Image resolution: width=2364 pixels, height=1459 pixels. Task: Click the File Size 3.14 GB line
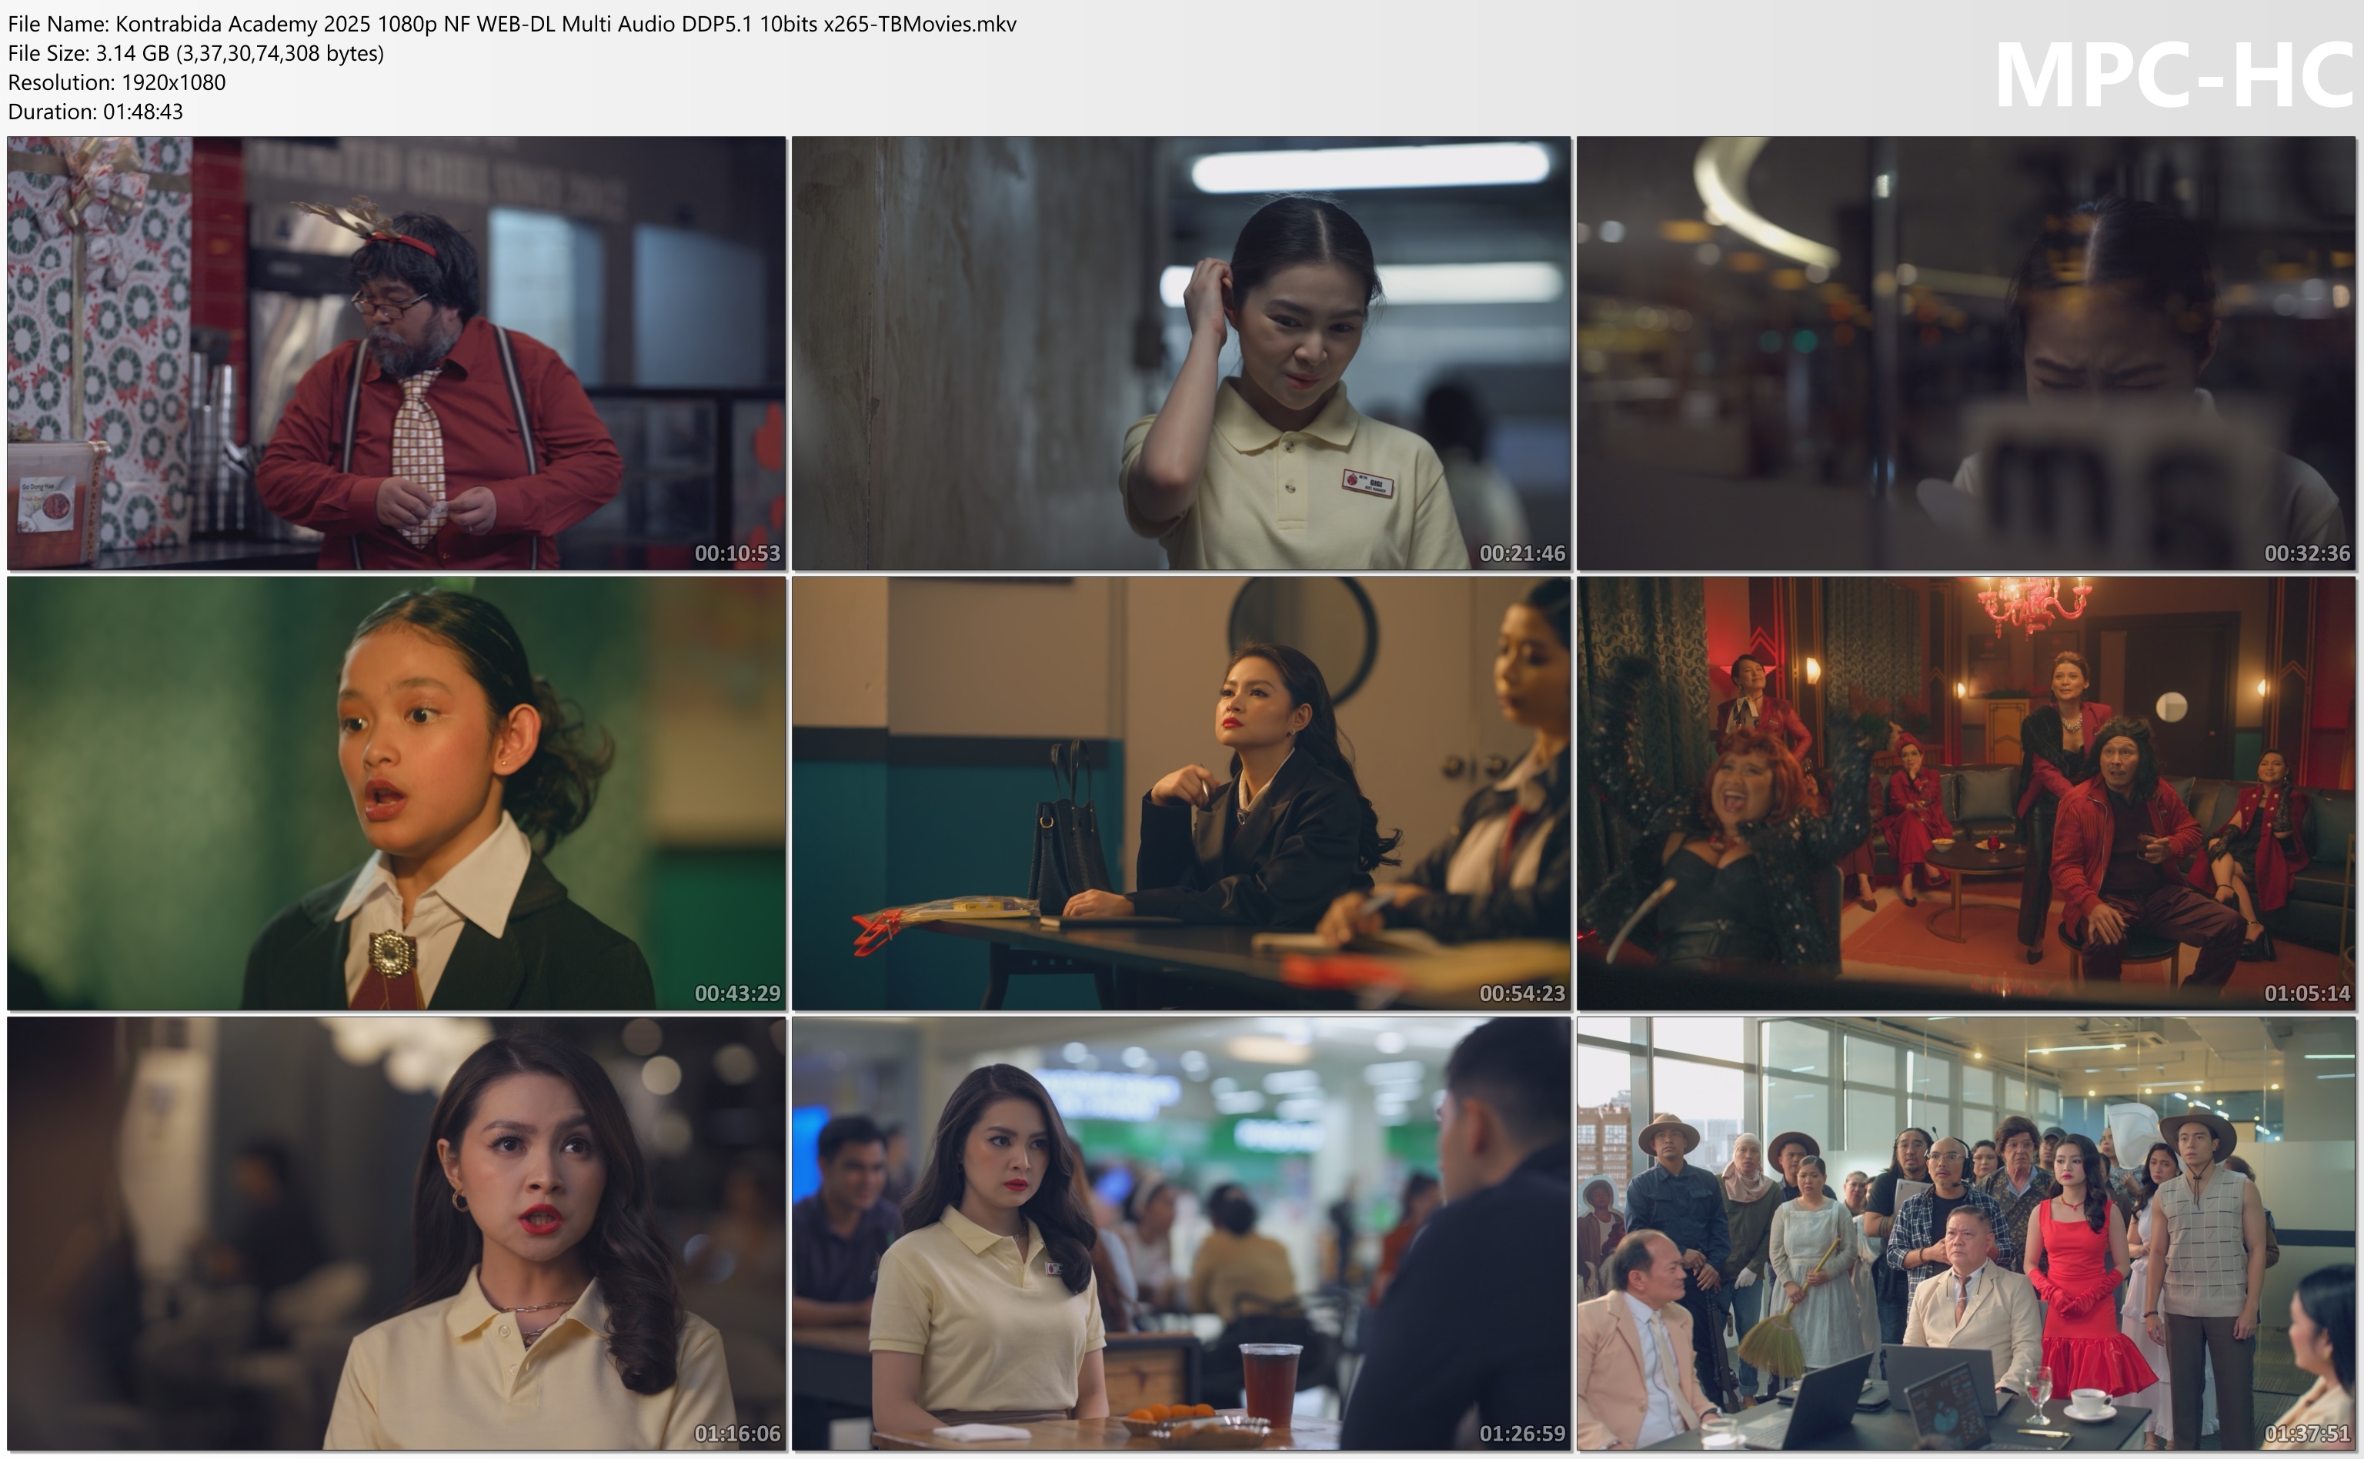pos(196,53)
